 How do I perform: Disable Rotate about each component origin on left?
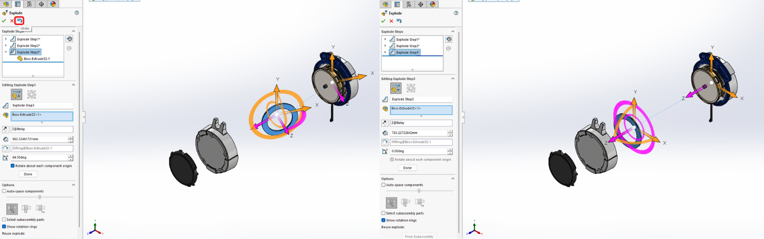pos(13,166)
